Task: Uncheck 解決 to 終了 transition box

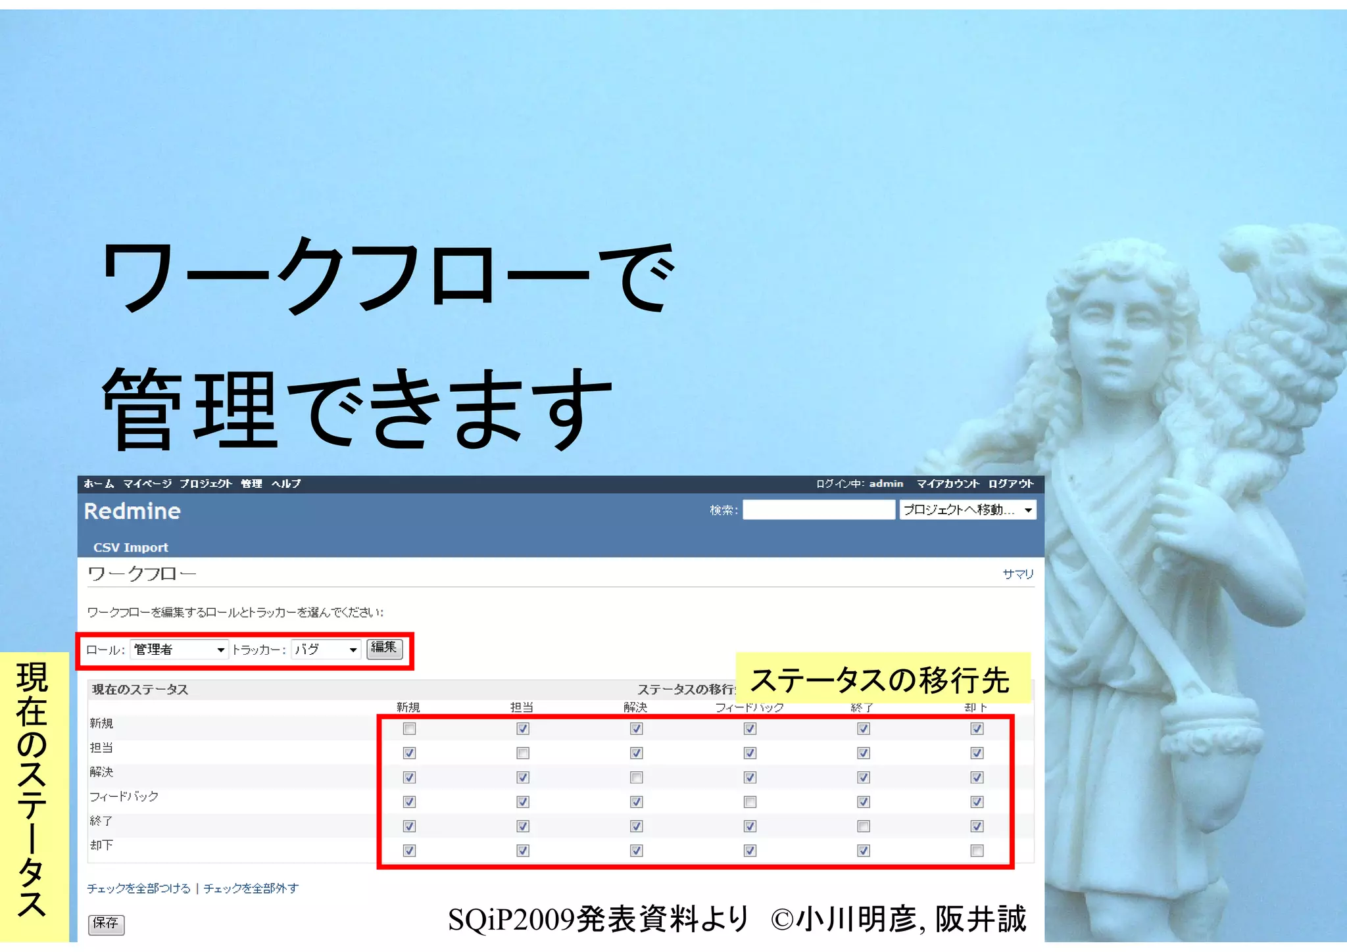Action: point(864,777)
